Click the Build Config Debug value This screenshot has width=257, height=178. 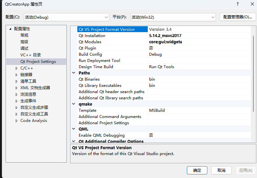tap(155, 54)
